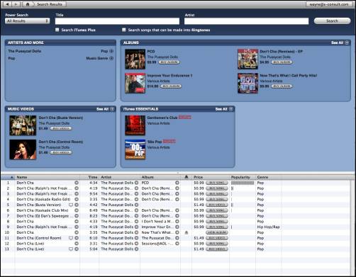
Task: Buy the Don't Cha (Control Room) video
Action: [61, 152]
